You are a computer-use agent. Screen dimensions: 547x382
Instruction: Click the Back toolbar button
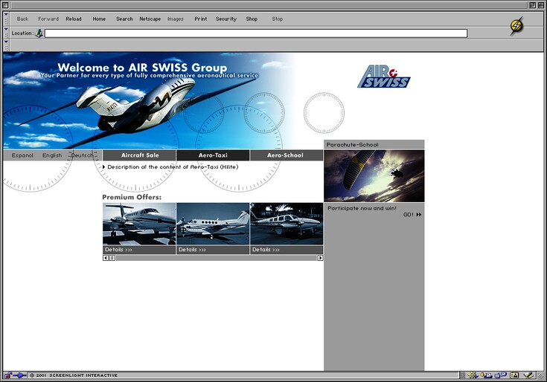(x=22, y=19)
